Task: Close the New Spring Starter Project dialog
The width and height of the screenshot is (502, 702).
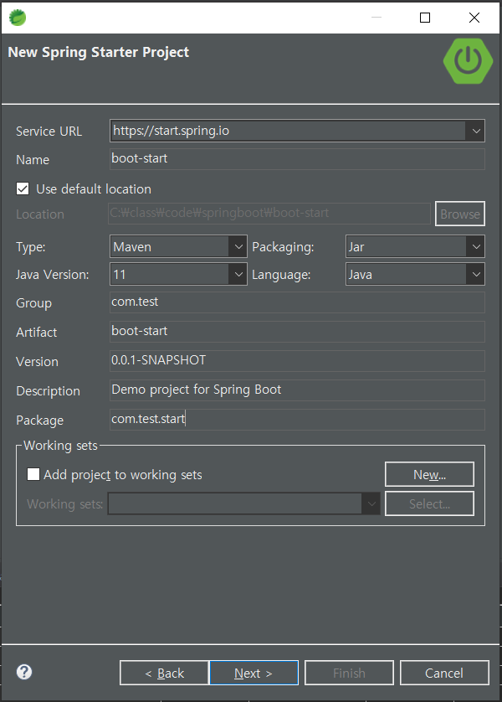Action: [x=474, y=18]
